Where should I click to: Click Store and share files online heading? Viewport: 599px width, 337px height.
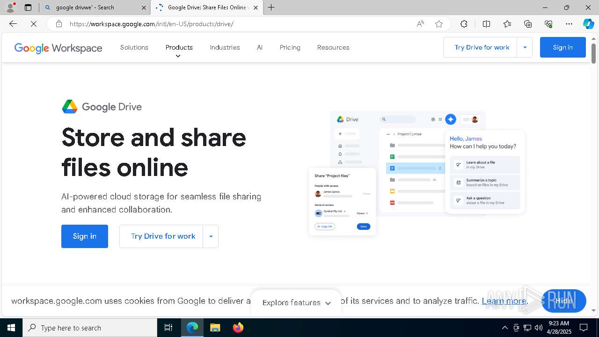click(154, 152)
